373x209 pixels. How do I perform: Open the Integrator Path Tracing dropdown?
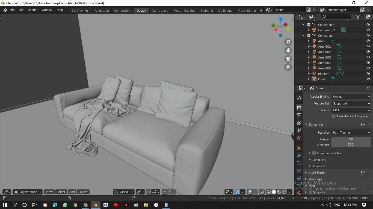pos(351,133)
